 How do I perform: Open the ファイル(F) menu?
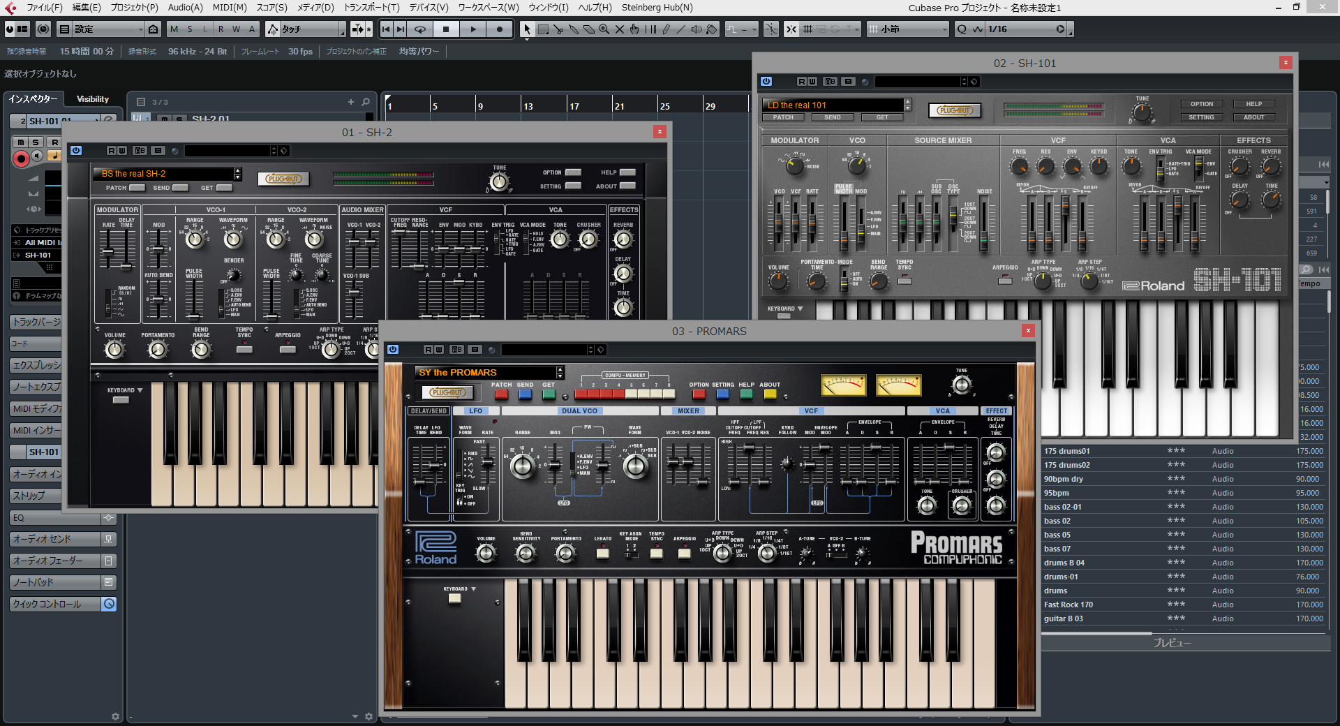tap(44, 8)
